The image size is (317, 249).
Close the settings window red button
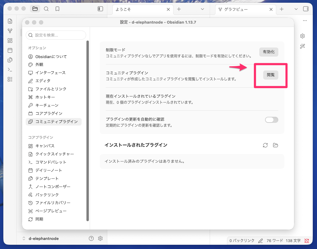27,22
